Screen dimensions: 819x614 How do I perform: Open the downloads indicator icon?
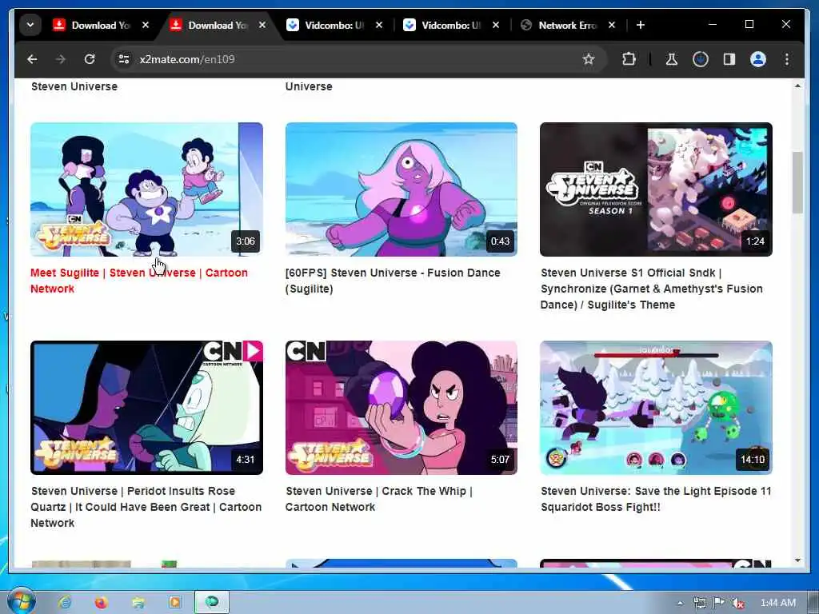[701, 59]
